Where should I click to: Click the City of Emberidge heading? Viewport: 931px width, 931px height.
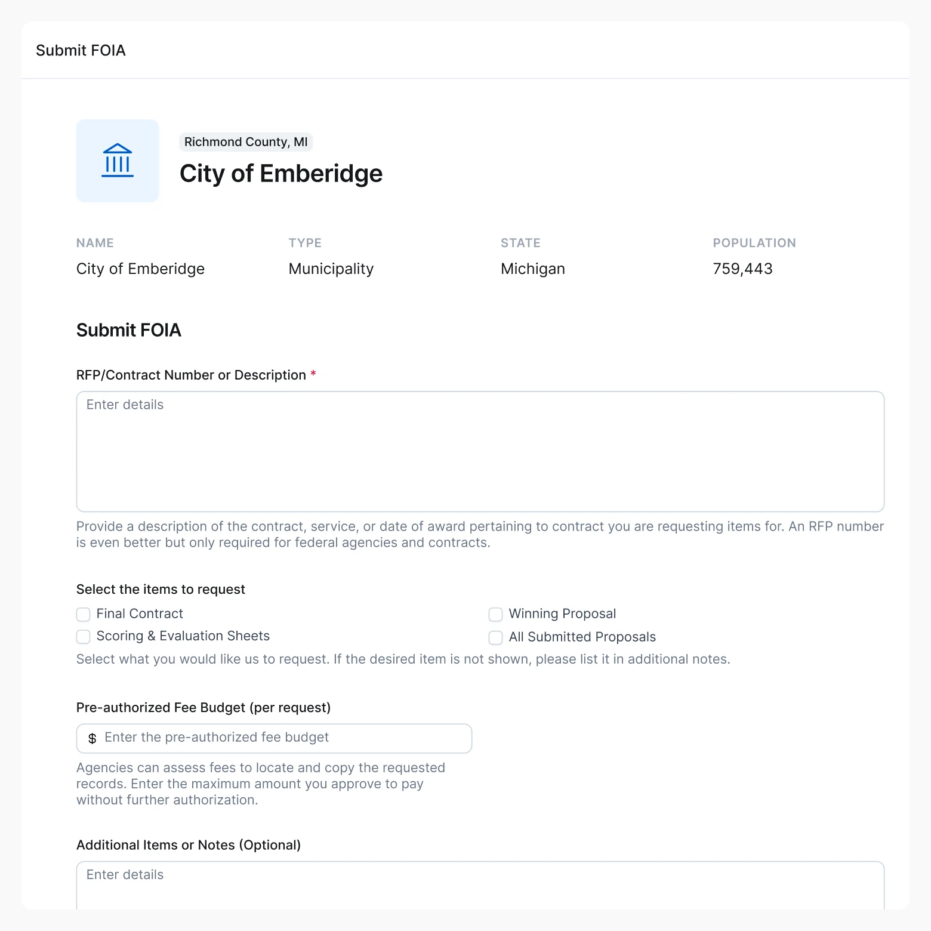tap(281, 174)
